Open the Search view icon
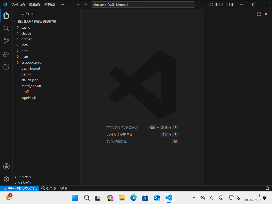Screen dimensions: 272x204 pos(6,28)
